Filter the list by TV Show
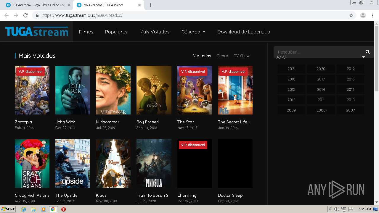The width and height of the screenshot is (379, 213). click(242, 56)
